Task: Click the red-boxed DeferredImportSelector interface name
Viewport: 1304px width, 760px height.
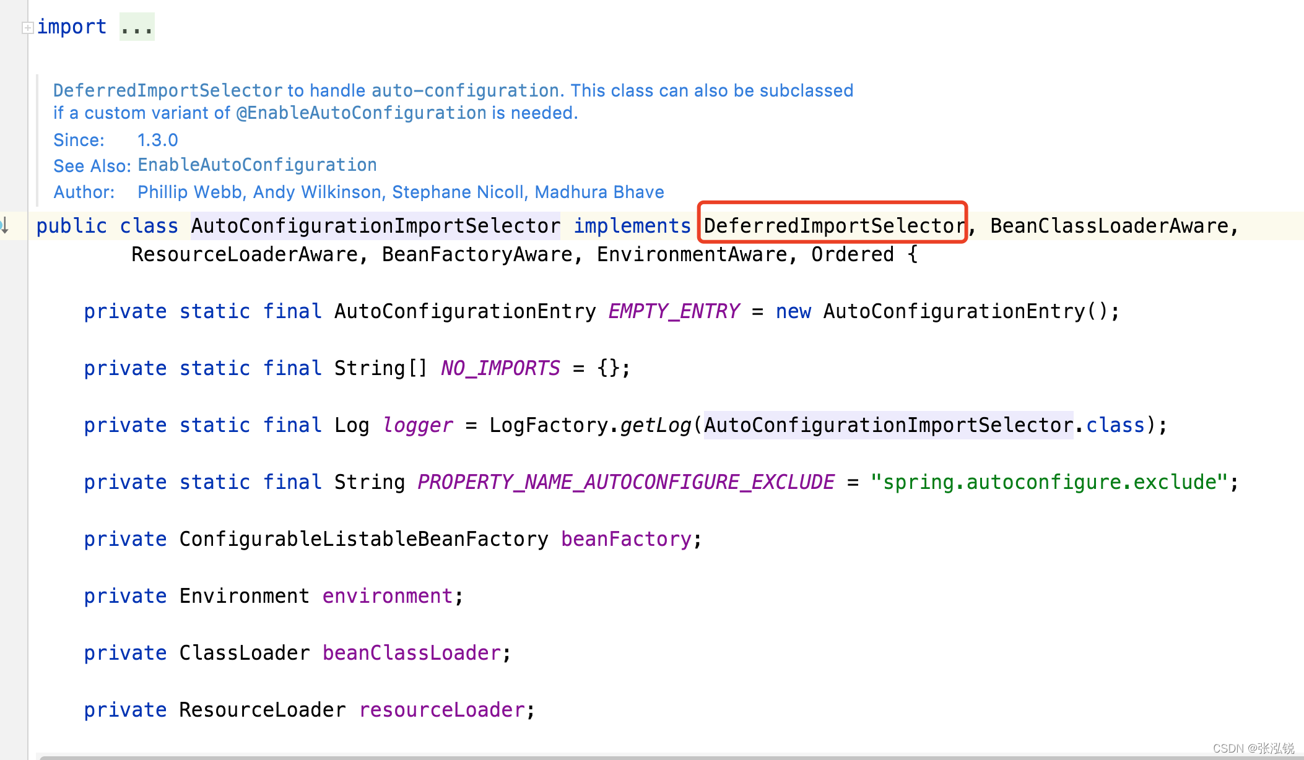Action: [833, 226]
